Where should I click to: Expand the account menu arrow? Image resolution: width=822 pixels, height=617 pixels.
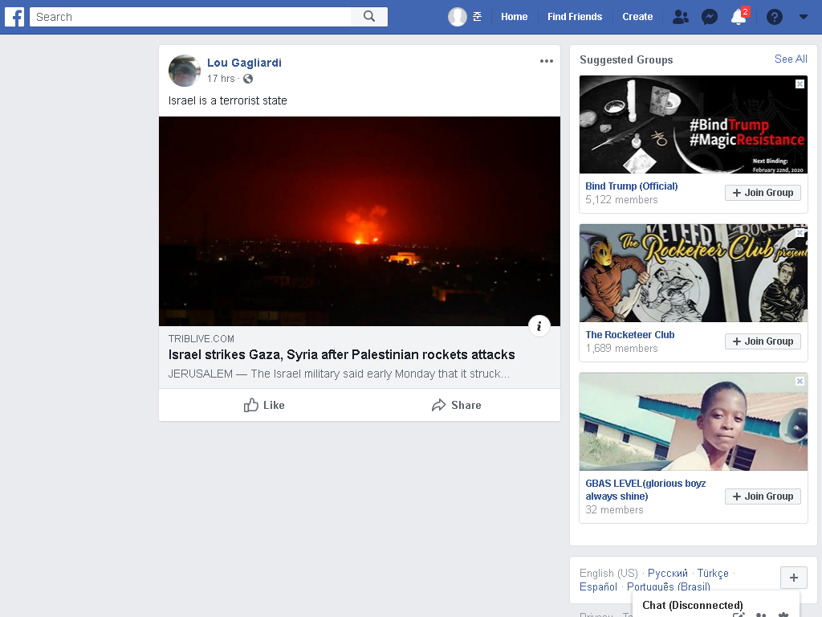[x=803, y=17]
